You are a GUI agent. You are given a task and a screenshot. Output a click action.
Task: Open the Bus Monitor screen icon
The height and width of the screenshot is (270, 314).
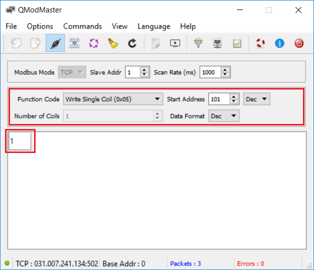pos(175,43)
